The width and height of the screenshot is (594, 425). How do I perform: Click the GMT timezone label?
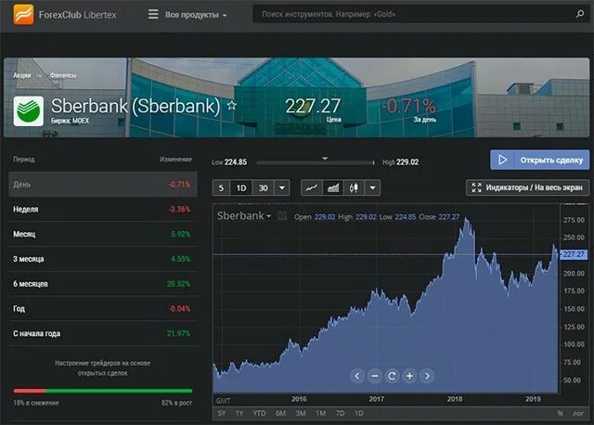223,400
